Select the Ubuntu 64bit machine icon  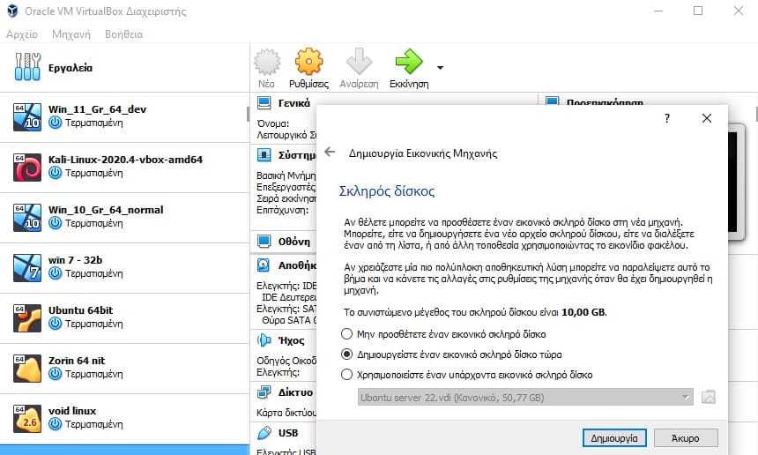click(27, 317)
